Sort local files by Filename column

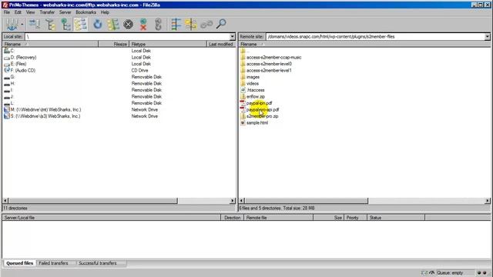[50, 45]
